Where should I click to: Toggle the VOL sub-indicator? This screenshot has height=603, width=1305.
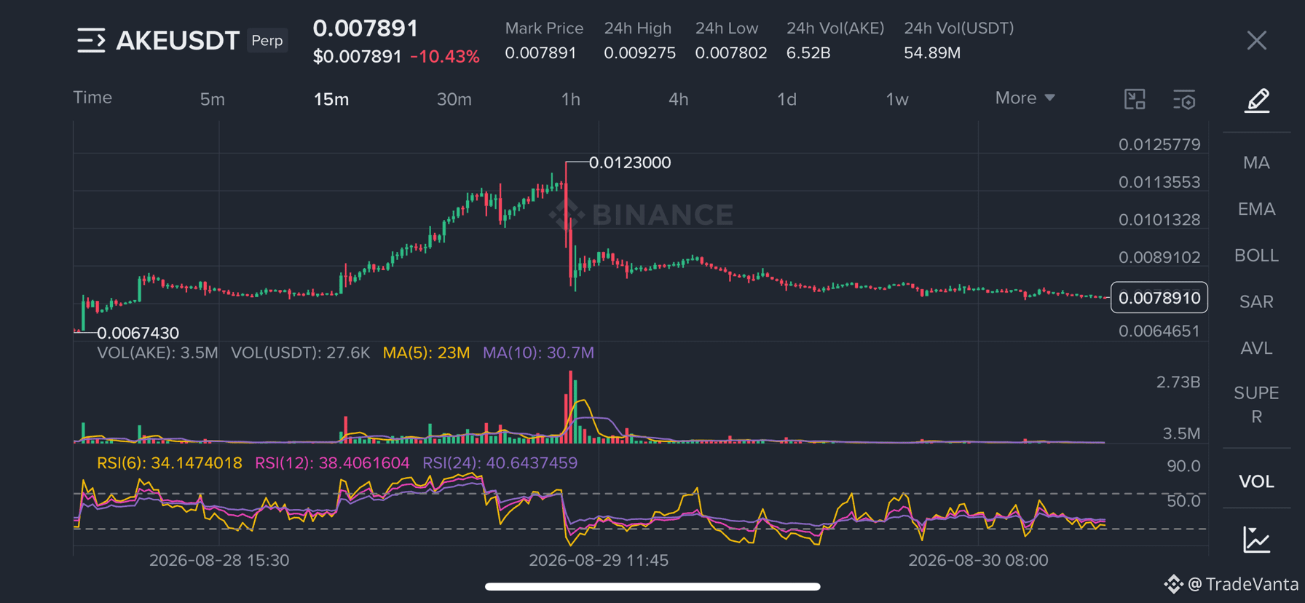(x=1256, y=481)
